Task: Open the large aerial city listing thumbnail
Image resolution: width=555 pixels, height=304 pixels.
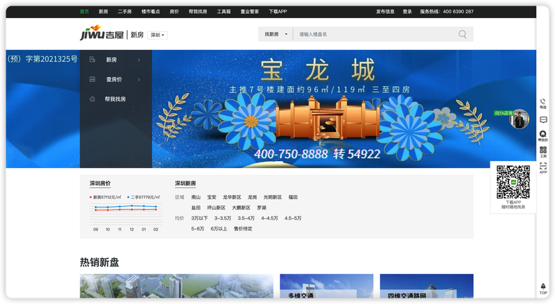Action: point(176,286)
